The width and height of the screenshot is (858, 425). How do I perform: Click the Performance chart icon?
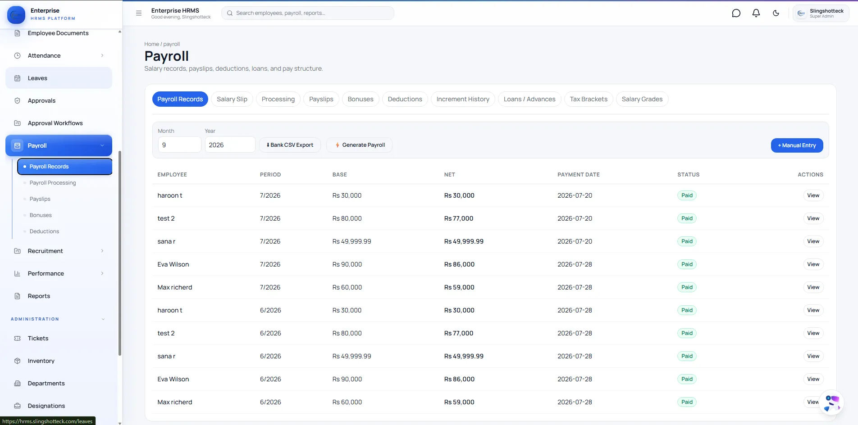(18, 274)
